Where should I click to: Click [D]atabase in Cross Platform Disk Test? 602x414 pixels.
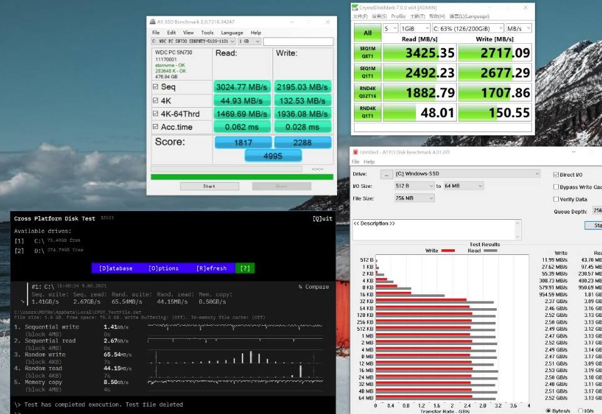115,268
